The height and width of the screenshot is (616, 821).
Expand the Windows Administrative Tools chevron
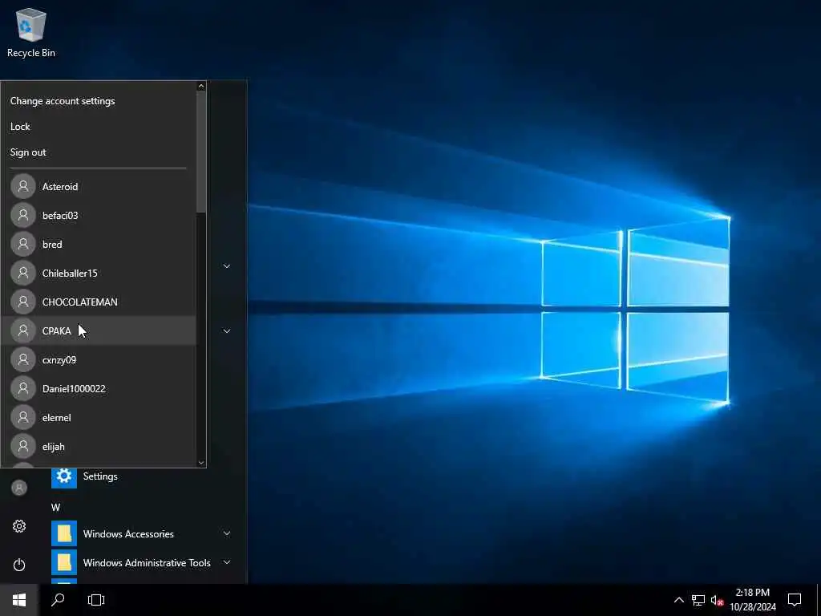coord(227,562)
